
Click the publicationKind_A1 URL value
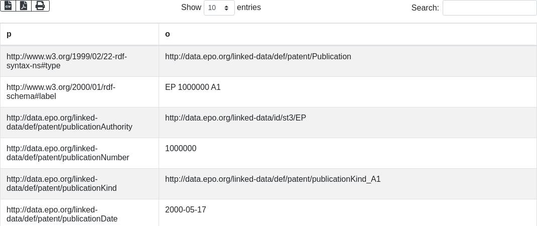coord(273,179)
